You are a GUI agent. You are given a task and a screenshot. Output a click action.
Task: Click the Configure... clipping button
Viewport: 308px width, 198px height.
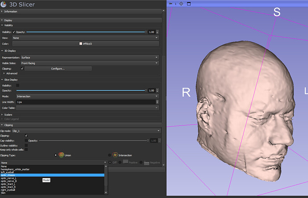click(x=58, y=69)
